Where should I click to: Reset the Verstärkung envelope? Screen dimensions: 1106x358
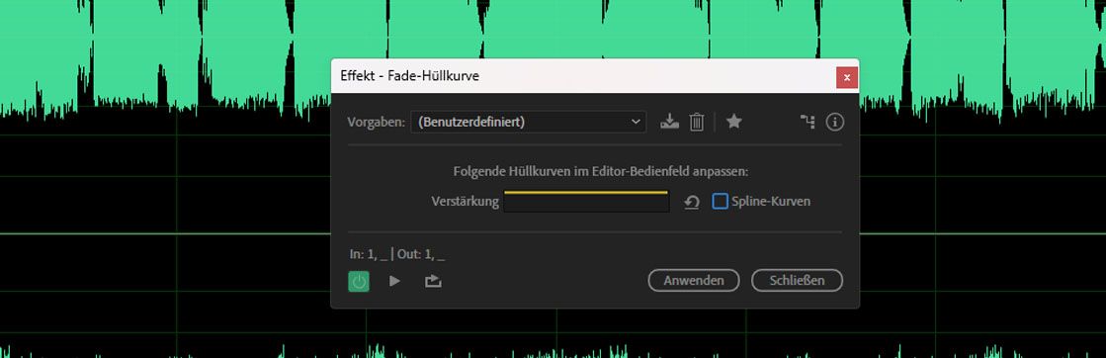coord(692,202)
